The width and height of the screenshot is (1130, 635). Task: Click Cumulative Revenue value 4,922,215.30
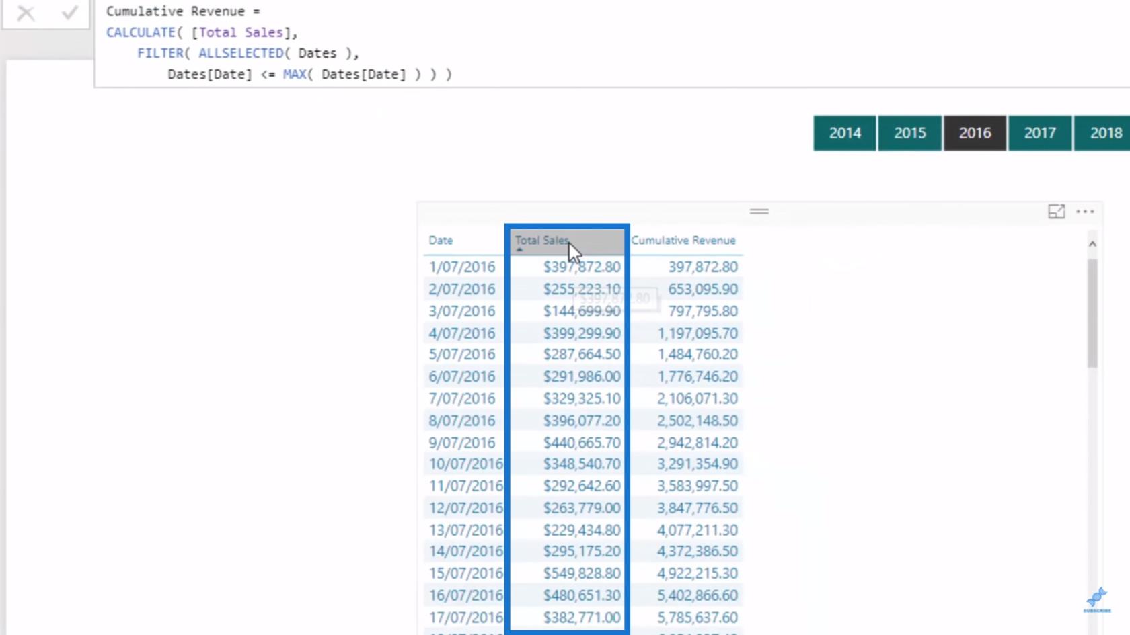pos(698,573)
